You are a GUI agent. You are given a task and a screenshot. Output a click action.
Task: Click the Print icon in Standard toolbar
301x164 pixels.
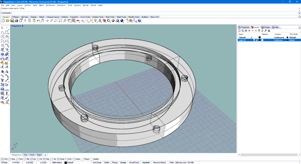pos(16,21)
